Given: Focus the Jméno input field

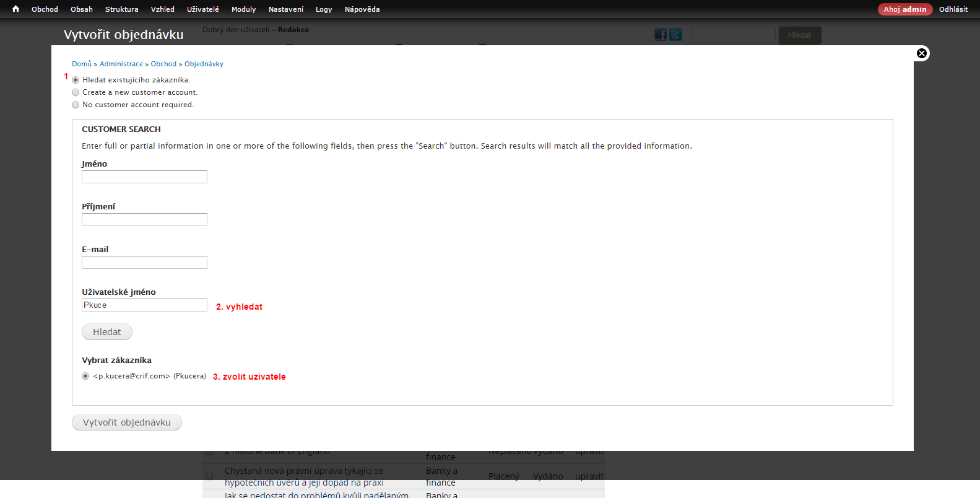Looking at the screenshot, I should tap(144, 177).
